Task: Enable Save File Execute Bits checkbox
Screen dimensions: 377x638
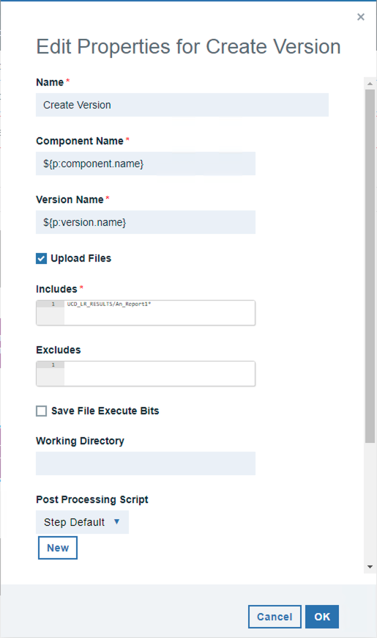Action: click(42, 411)
